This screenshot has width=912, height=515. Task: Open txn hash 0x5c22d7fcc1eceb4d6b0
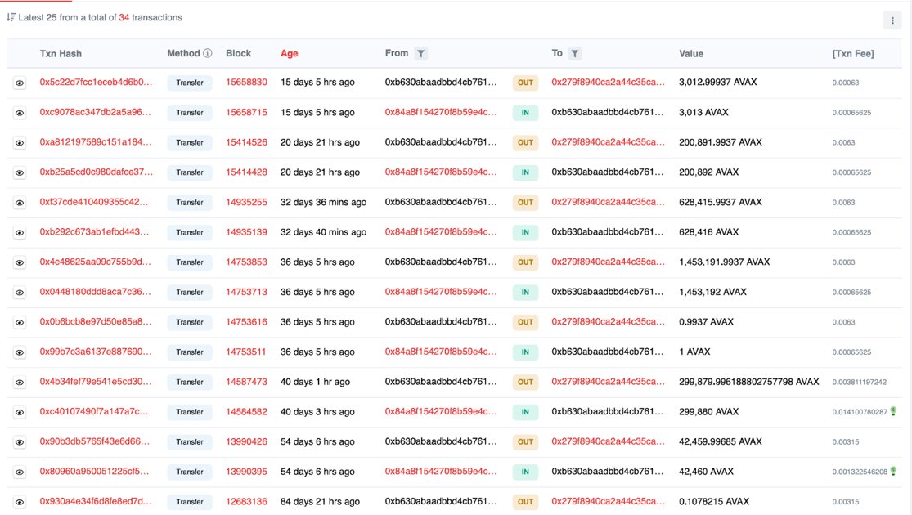[96, 82]
